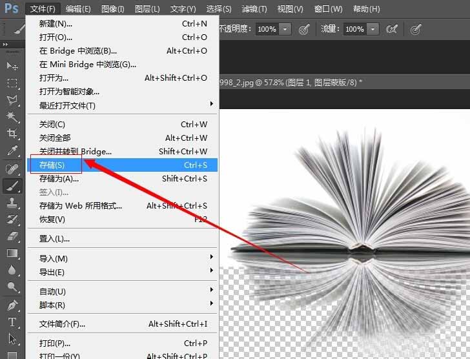Select the Path Selection tool
Screen dimensions: 470x359
point(12,339)
